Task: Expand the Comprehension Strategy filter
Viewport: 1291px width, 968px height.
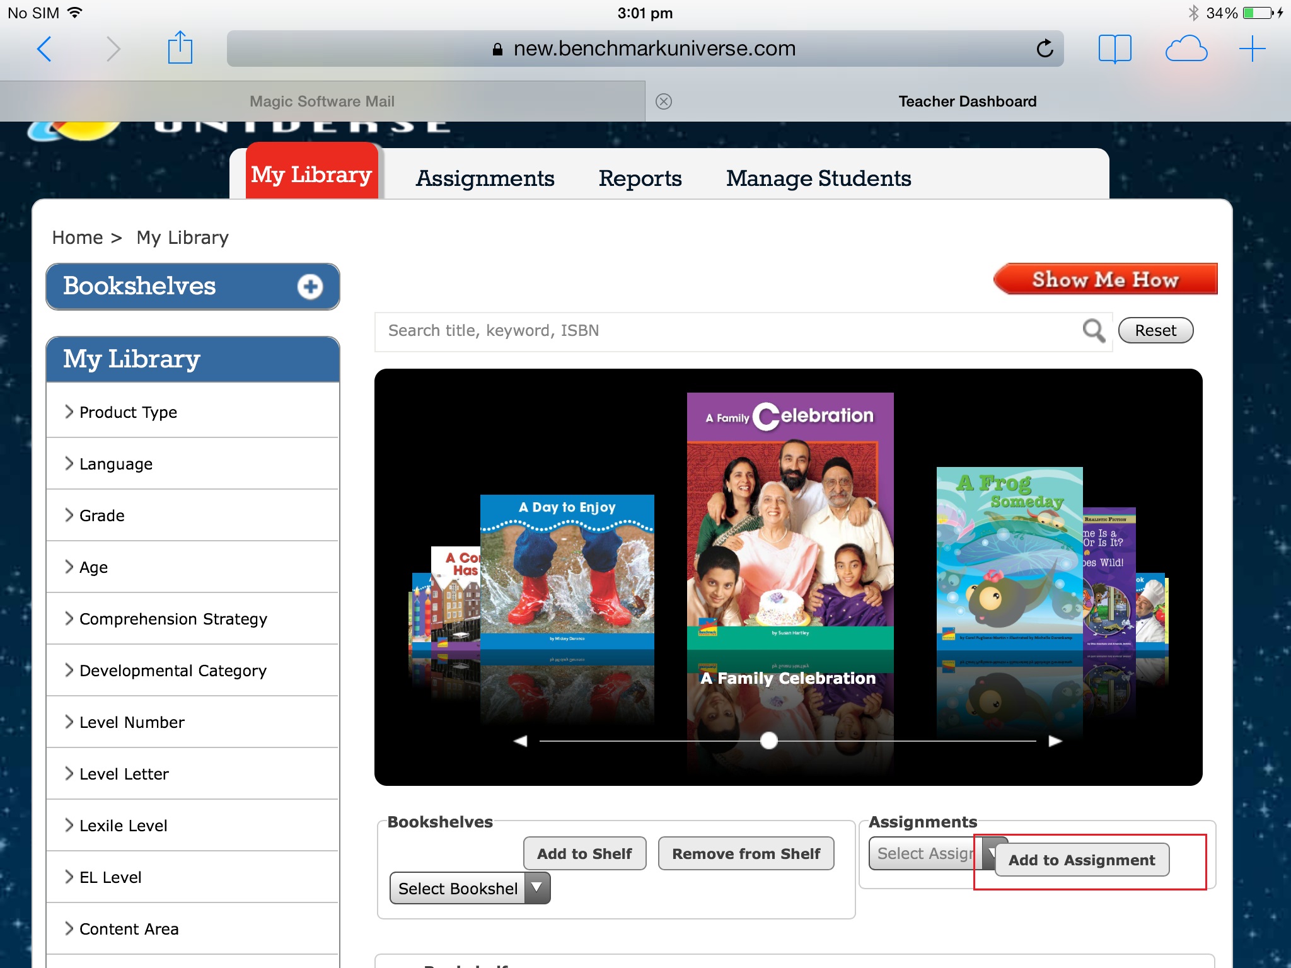Action: (x=192, y=619)
